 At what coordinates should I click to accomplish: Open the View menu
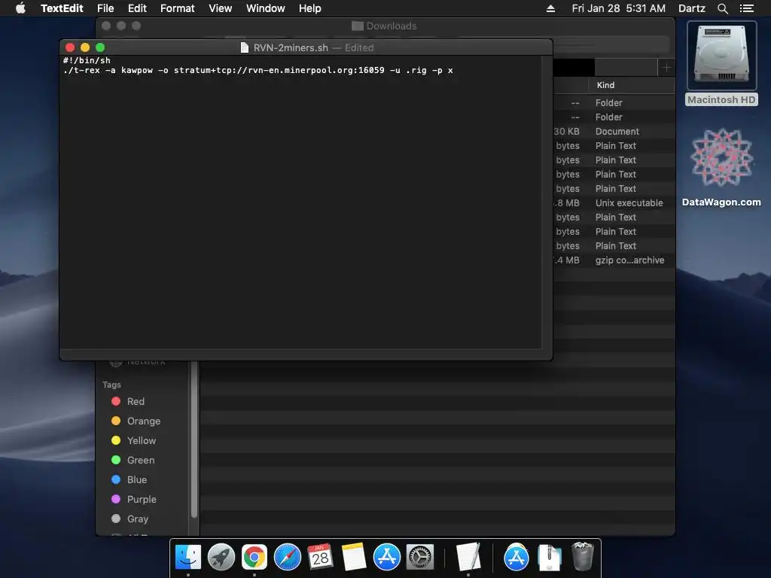[221, 8]
